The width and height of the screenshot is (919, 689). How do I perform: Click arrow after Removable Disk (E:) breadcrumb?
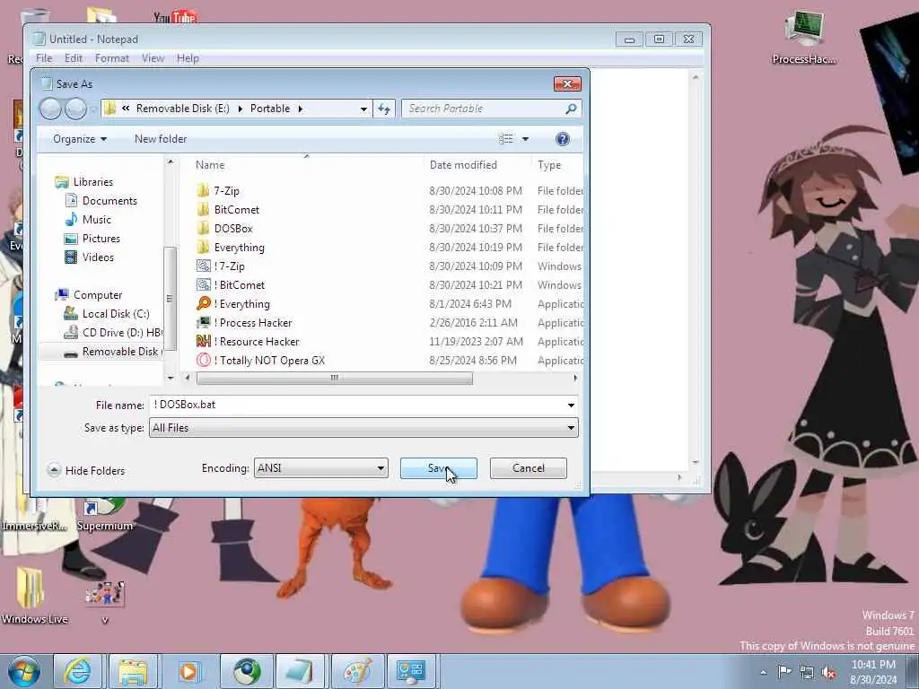240,109
